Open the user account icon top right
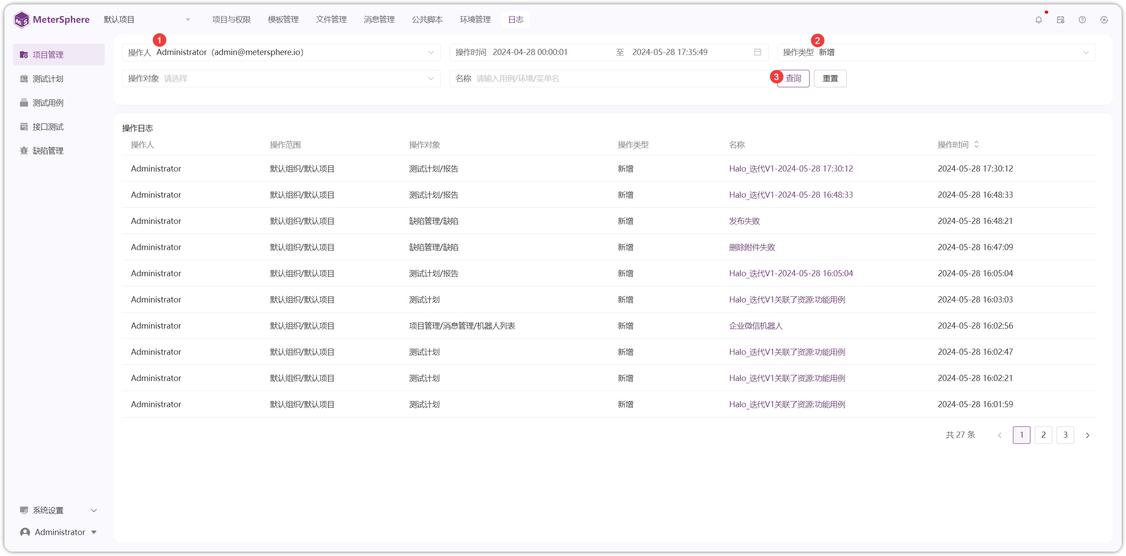The width and height of the screenshot is (1126, 556). tap(1104, 20)
